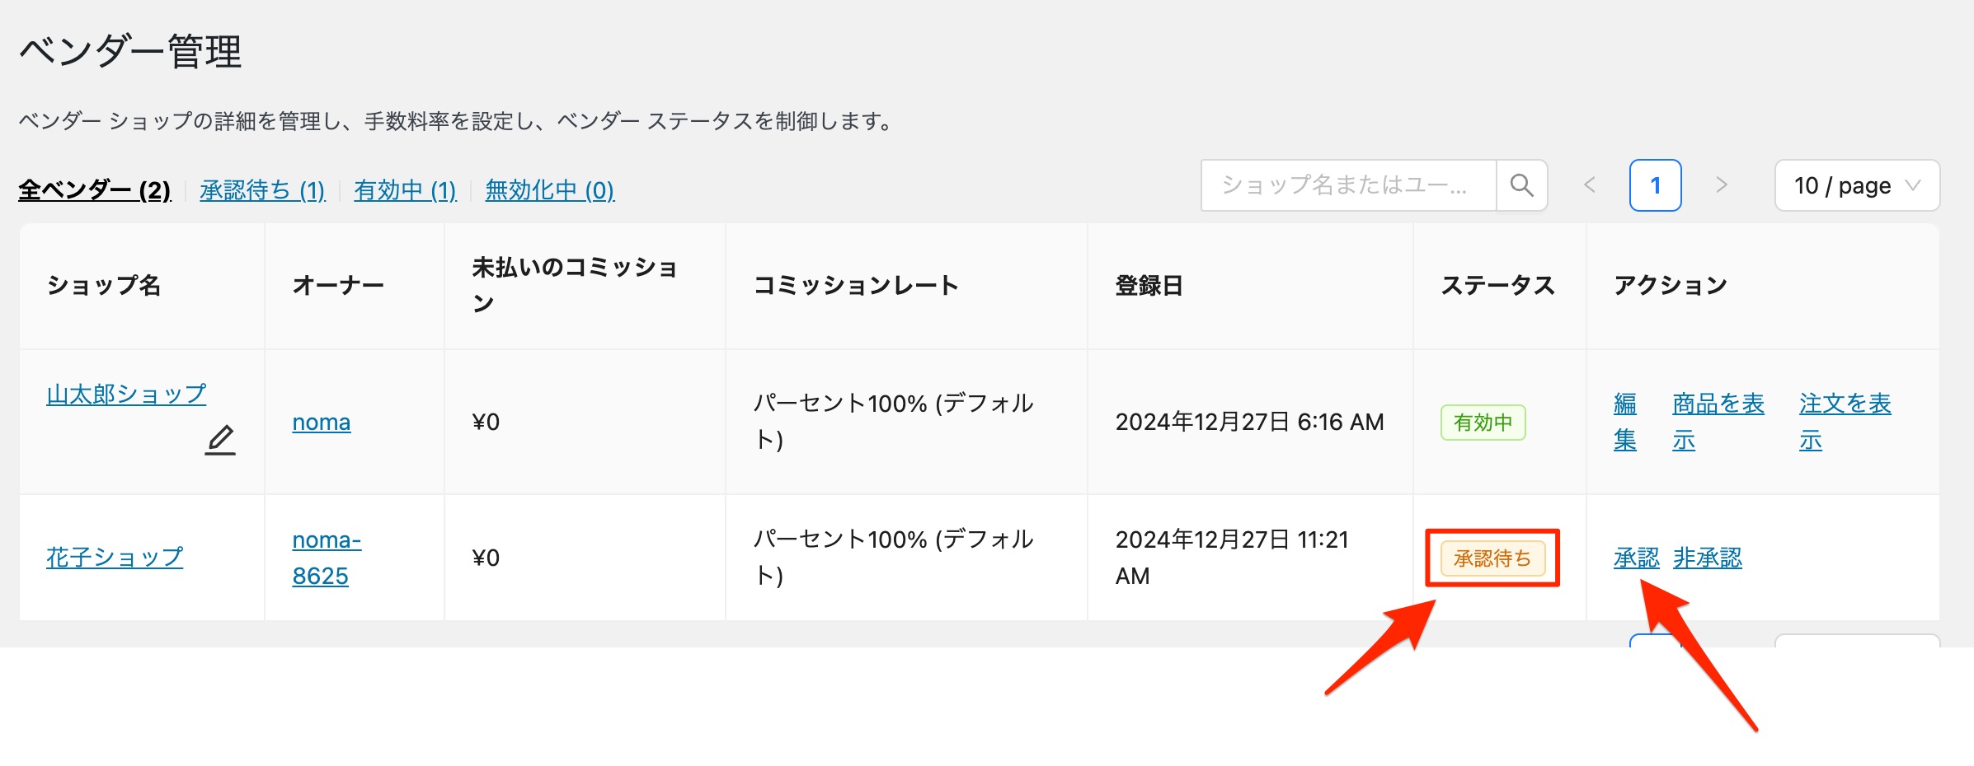The image size is (1974, 766).
Task: Filter by 有効中 (1) vendors
Action: point(405,190)
